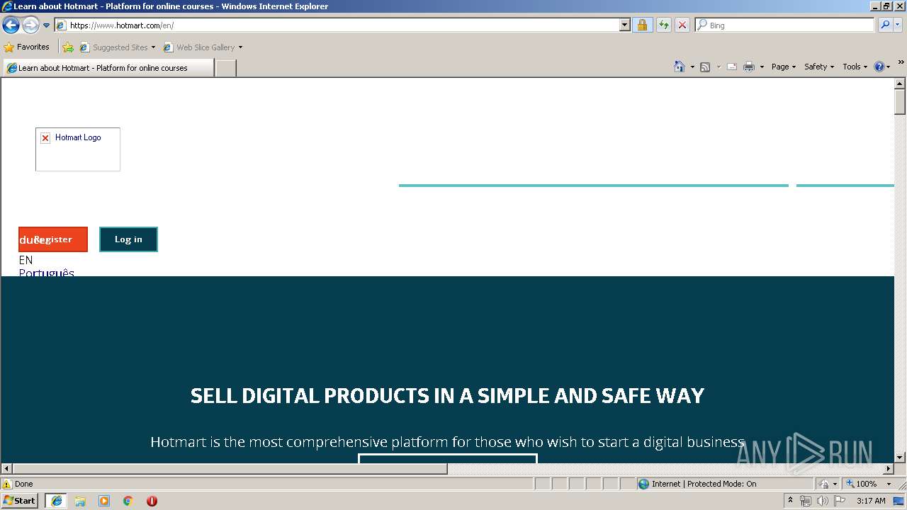
Task: Click Internet Explorer taskbar icon
Action: tap(56, 501)
